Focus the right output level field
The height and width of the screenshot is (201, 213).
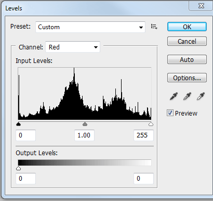(143, 179)
